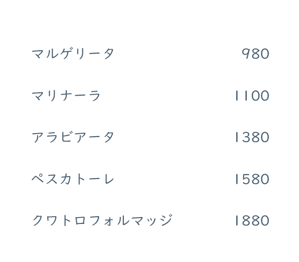This screenshot has width=299, height=262.
Task: Choose the アラビアータ menu item
Action: (73, 138)
